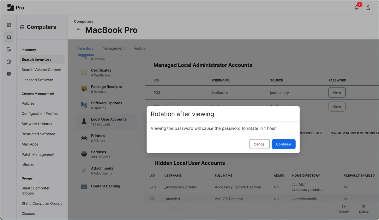Open the Users section icon
Screen dimensions: 379x220
pos(9,61)
